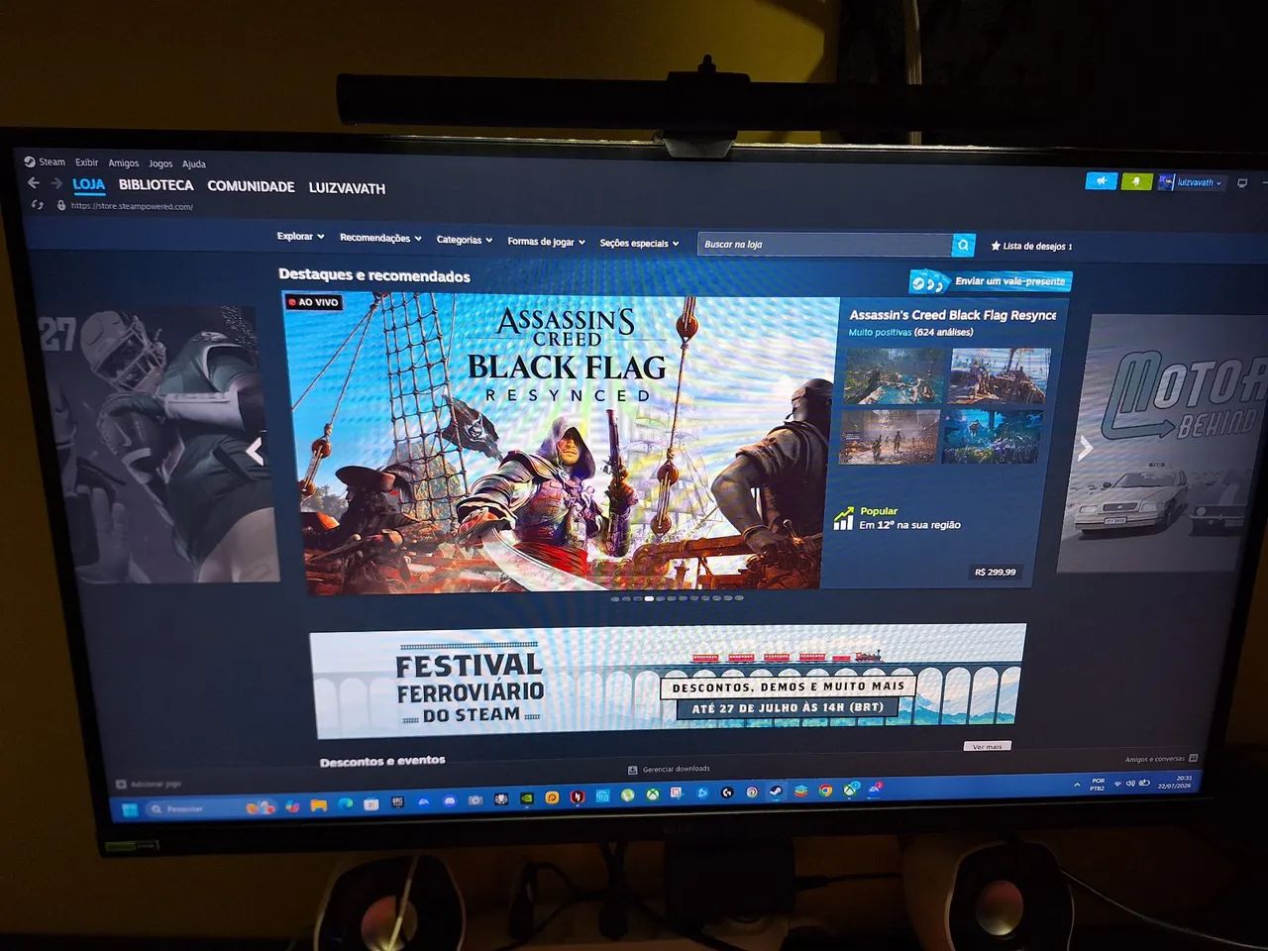The height and width of the screenshot is (951, 1268).
Task: Go forward with the right arrow navigation icon
Action: point(56,184)
